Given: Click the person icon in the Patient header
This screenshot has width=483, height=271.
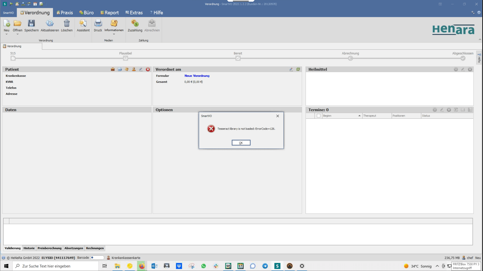Looking at the screenshot, I should 134,69.
